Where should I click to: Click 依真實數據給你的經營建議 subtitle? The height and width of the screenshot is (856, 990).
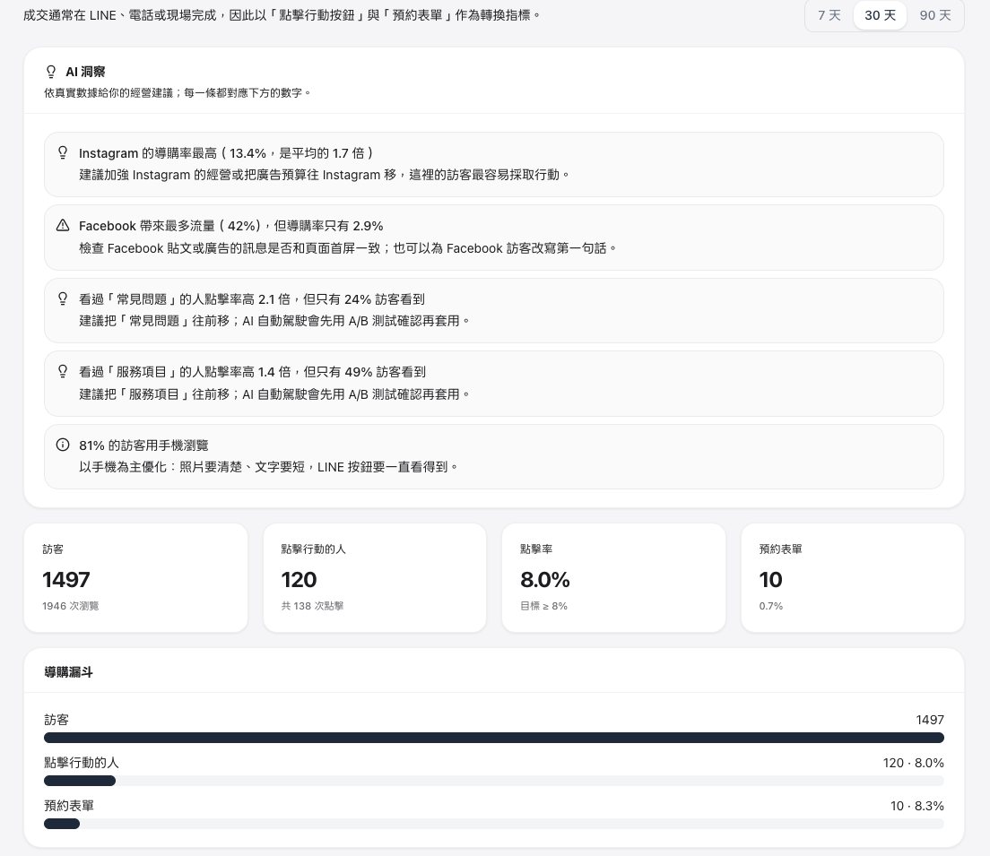pyautogui.click(x=178, y=93)
